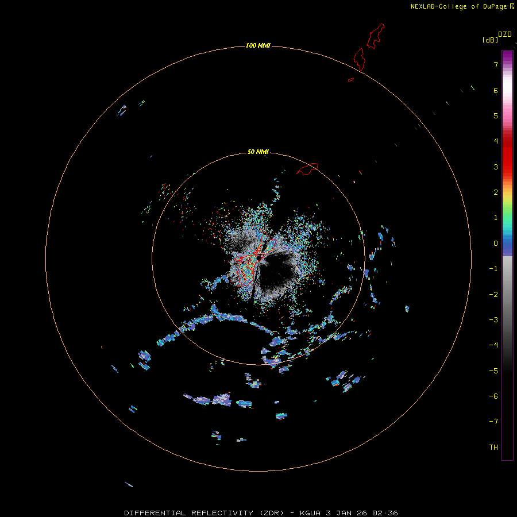Click the -7 dB tick label
This screenshot has height=517, width=517.
pos(493,422)
